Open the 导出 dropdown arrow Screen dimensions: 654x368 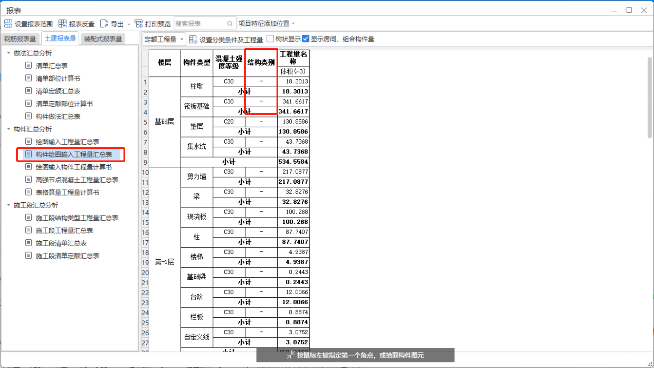tap(129, 24)
